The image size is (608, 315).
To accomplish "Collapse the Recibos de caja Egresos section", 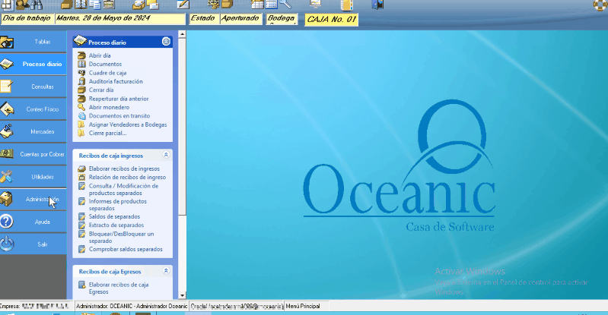I will 166,271.
